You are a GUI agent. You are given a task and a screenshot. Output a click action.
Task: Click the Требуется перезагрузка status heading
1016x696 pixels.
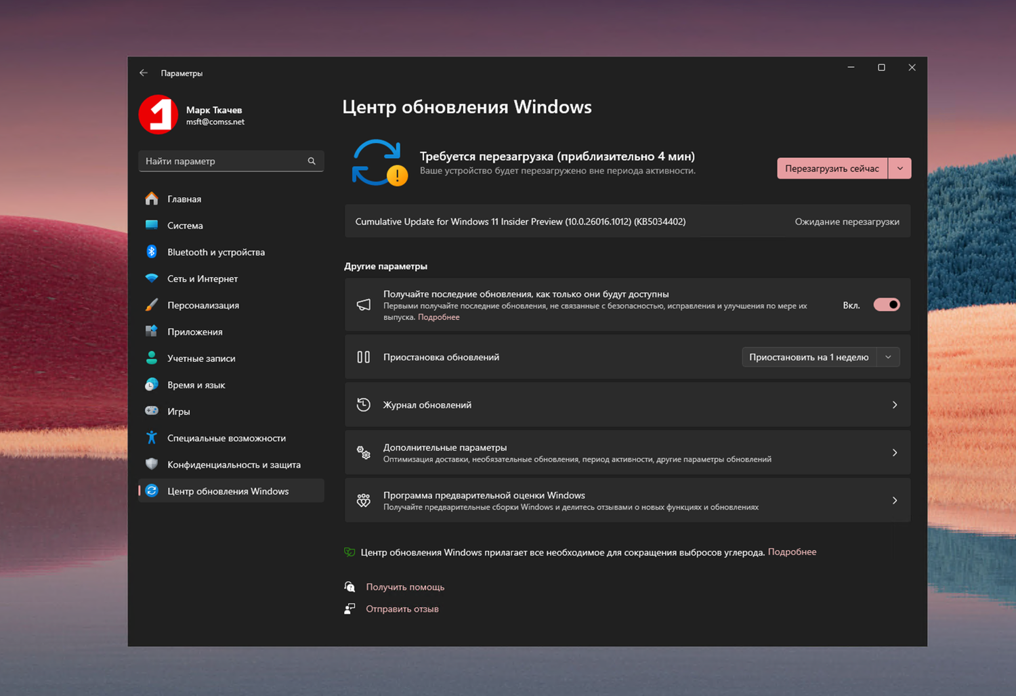click(557, 156)
